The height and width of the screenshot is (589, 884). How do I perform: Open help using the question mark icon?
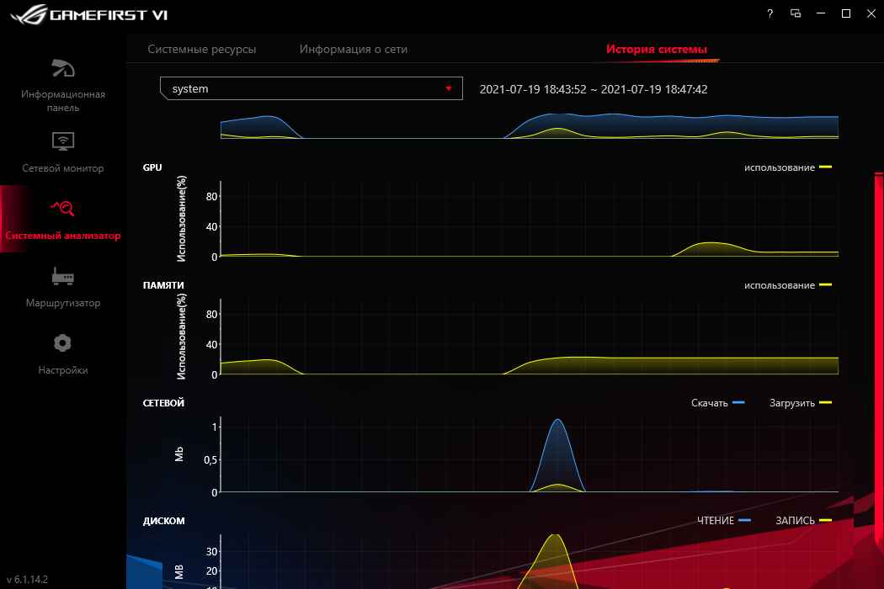coord(769,13)
